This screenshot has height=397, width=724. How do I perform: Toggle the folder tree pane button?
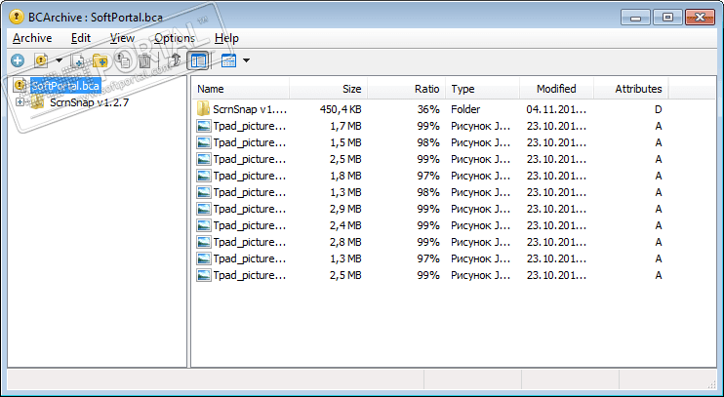[198, 60]
